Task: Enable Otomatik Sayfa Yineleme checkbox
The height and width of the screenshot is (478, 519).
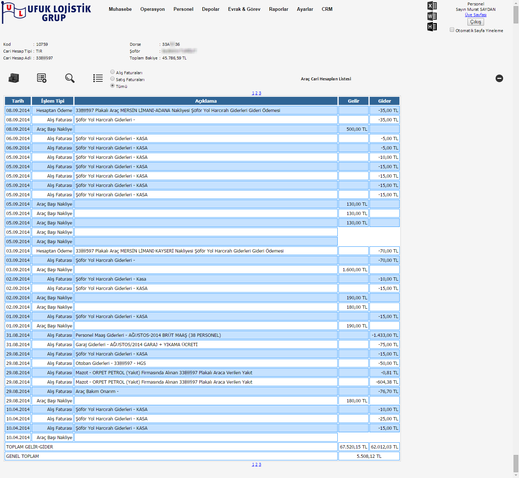Action: (x=452, y=30)
